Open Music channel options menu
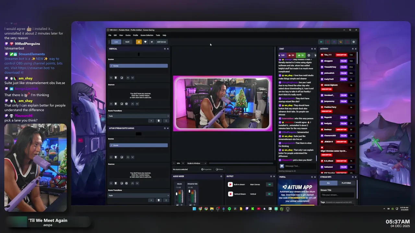Viewport: 415px width, 233px height. (x=181, y=205)
